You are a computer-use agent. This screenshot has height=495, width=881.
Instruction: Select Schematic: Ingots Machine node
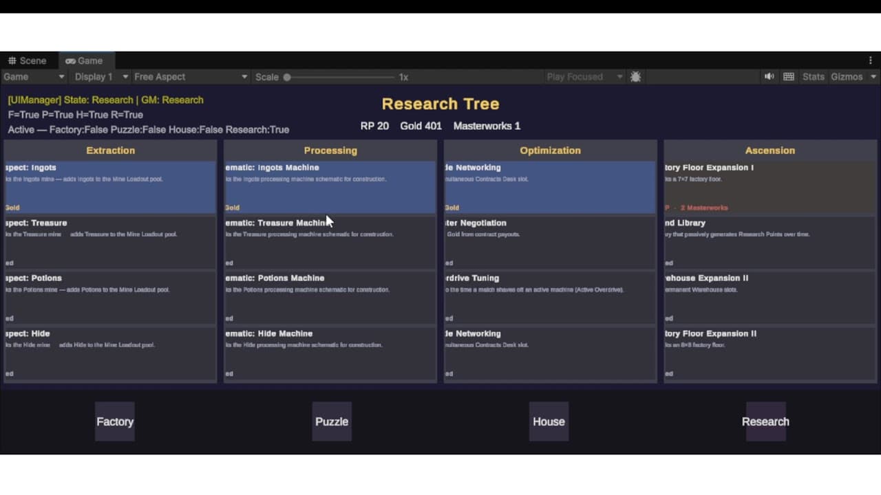pos(330,187)
